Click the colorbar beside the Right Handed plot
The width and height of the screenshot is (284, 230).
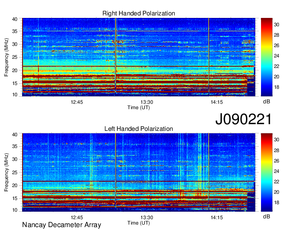(266, 57)
